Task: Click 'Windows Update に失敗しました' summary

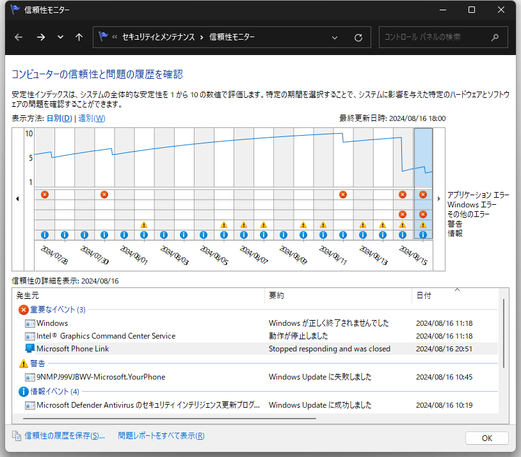Action: (320, 377)
